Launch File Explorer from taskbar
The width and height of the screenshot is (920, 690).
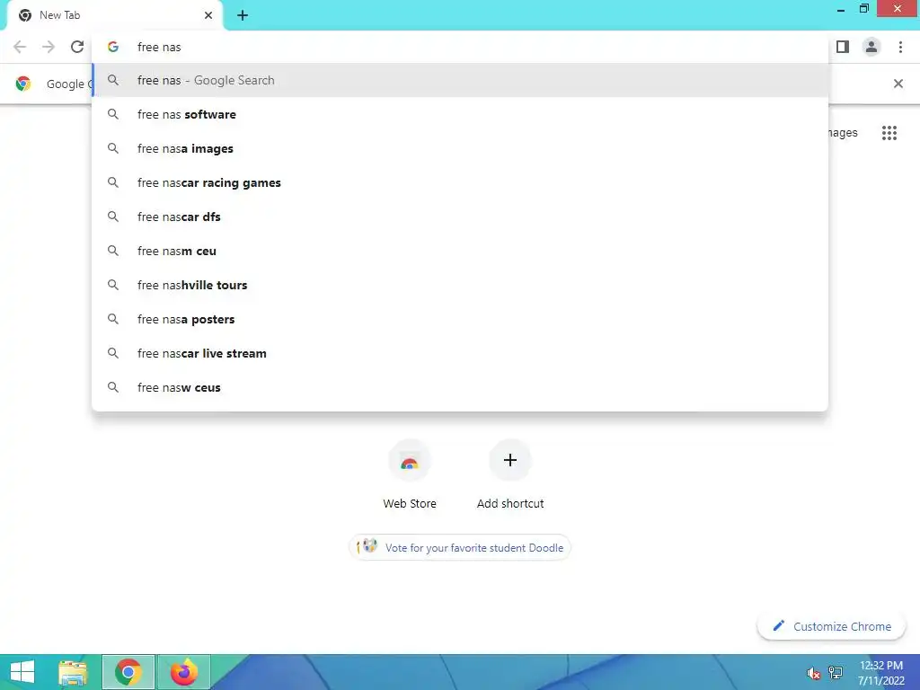[x=74, y=672]
